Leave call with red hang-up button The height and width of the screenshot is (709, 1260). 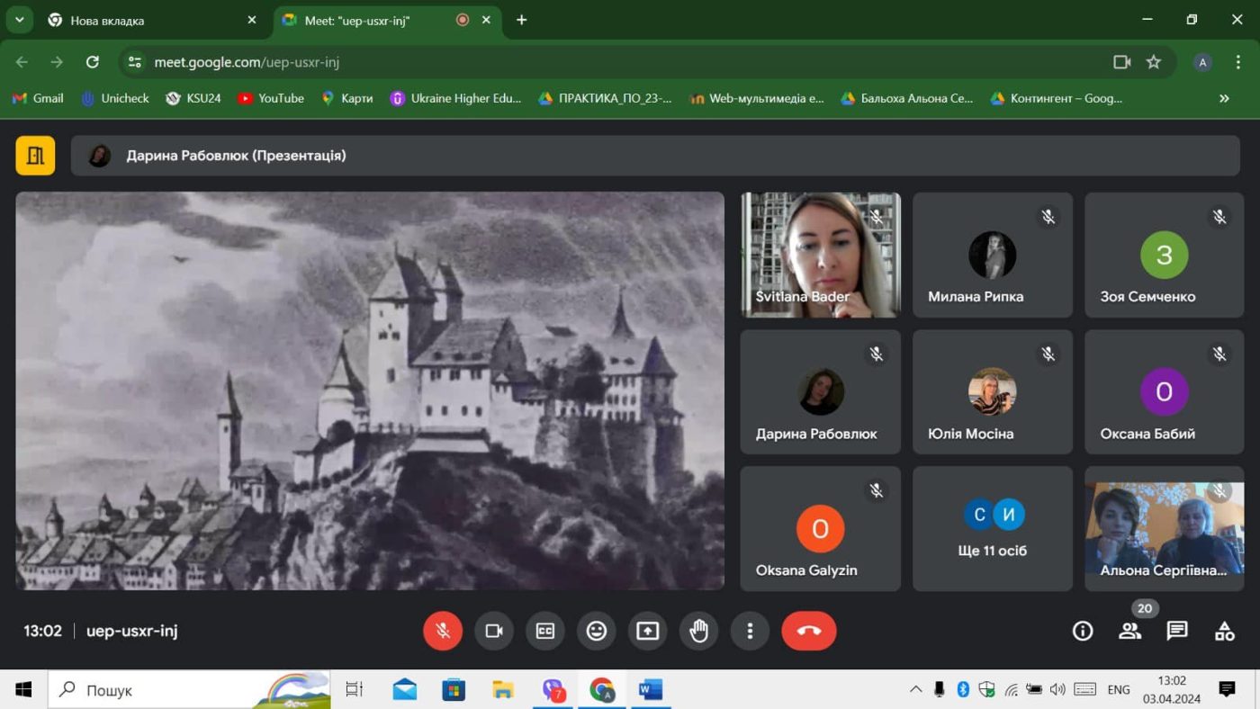(x=809, y=631)
